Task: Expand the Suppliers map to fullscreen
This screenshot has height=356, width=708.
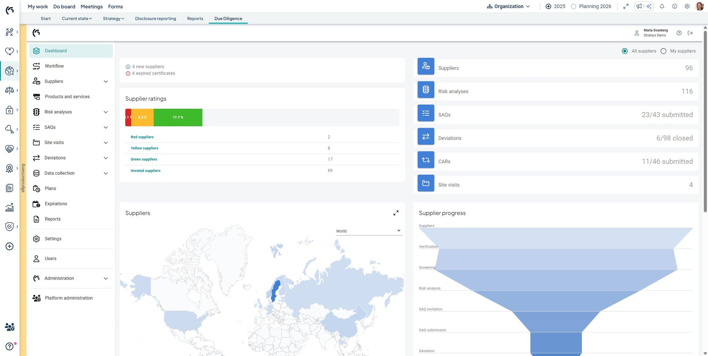Action: (x=396, y=213)
